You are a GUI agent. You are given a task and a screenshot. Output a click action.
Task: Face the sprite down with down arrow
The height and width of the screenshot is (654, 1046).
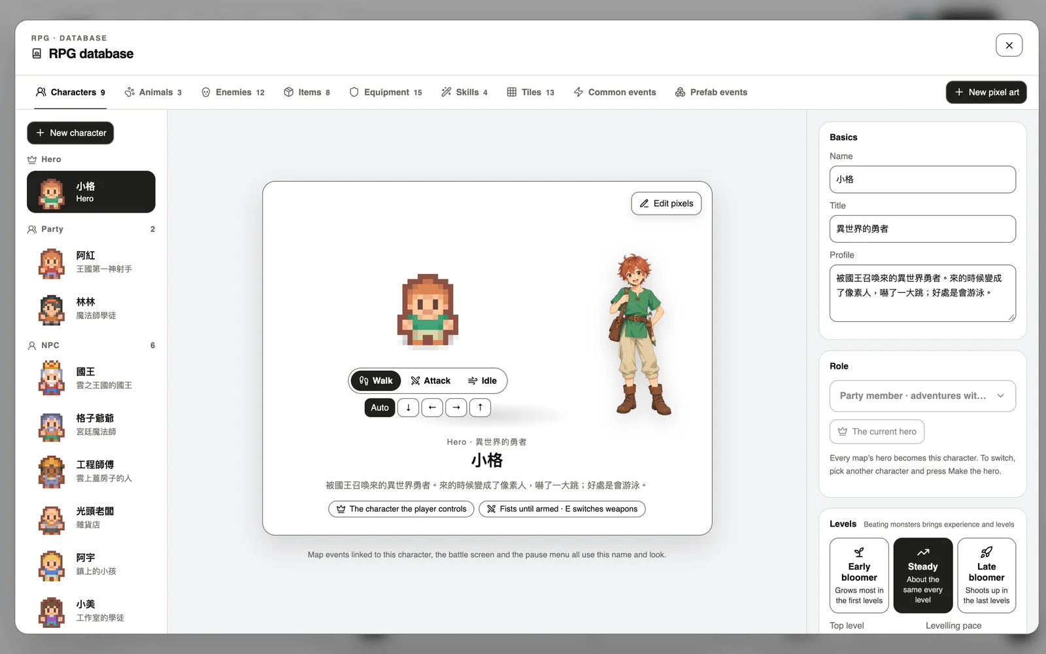408,407
